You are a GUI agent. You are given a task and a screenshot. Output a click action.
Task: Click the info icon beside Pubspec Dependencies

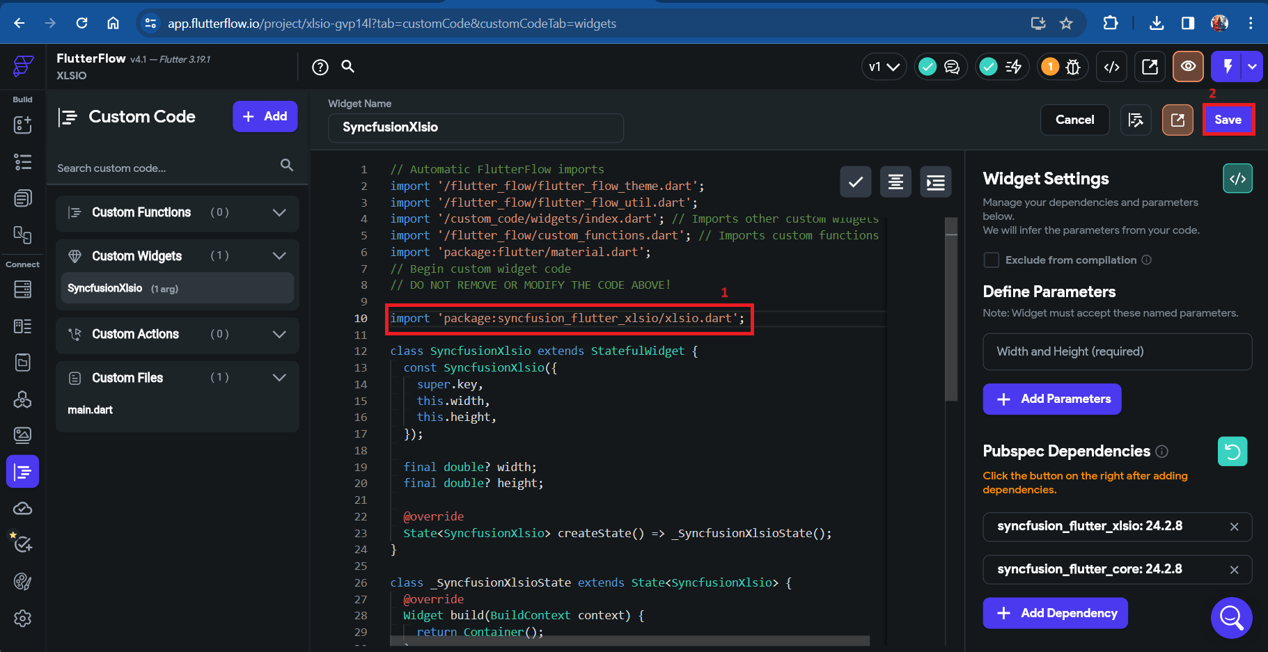(x=1161, y=451)
